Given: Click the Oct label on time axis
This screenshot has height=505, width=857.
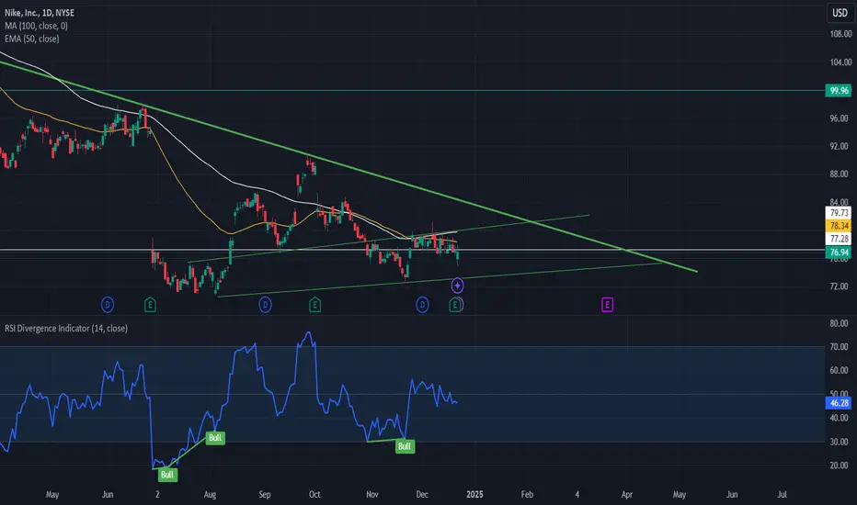Looking at the screenshot, I should [314, 494].
